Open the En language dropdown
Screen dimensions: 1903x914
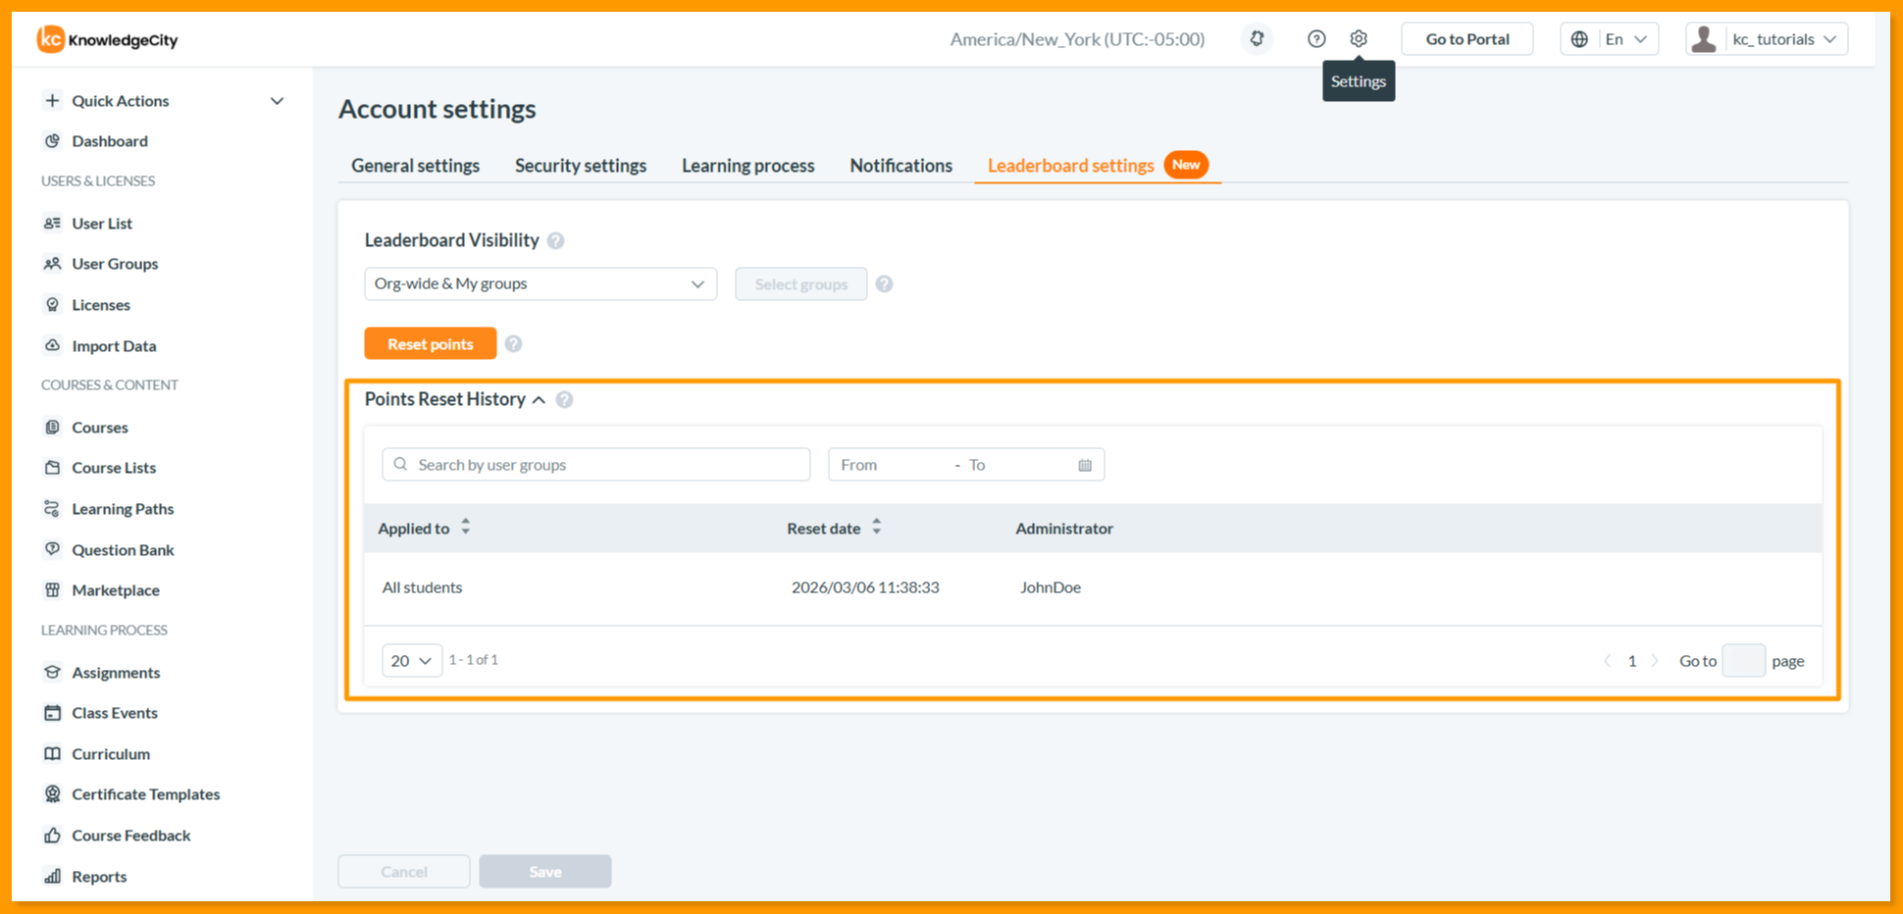[1609, 39]
